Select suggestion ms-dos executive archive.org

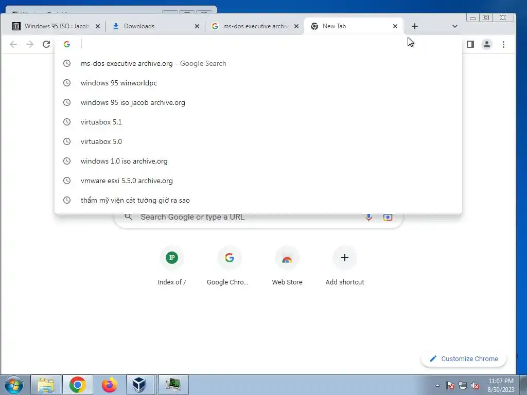tap(258, 63)
